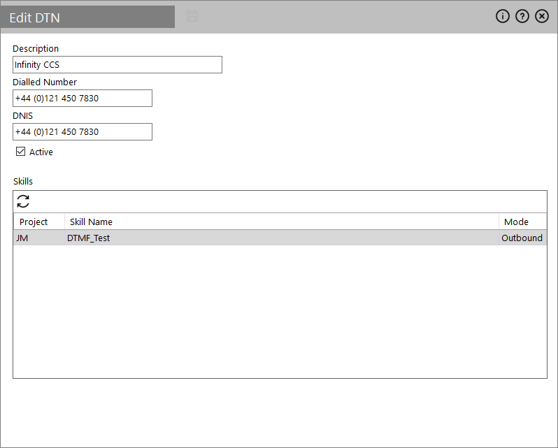558x448 pixels.
Task: Open the information icon in the header
Action: pos(502,17)
